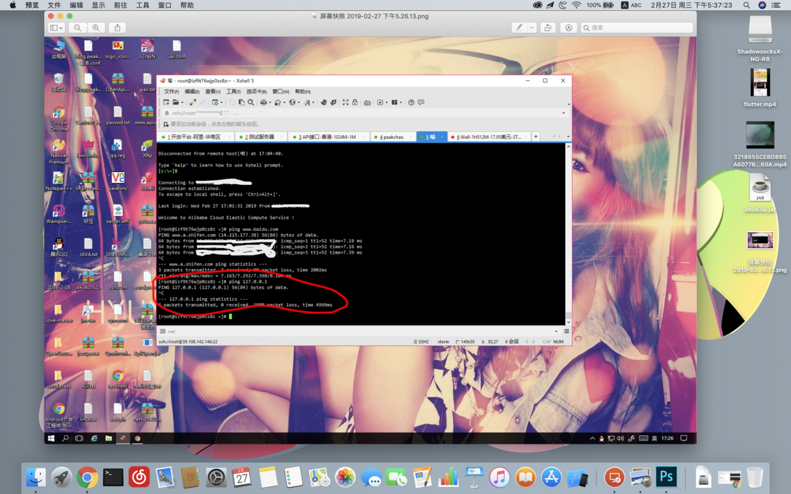The image size is (791, 494).
Task: Click the date and time clock
Action: click(x=691, y=5)
